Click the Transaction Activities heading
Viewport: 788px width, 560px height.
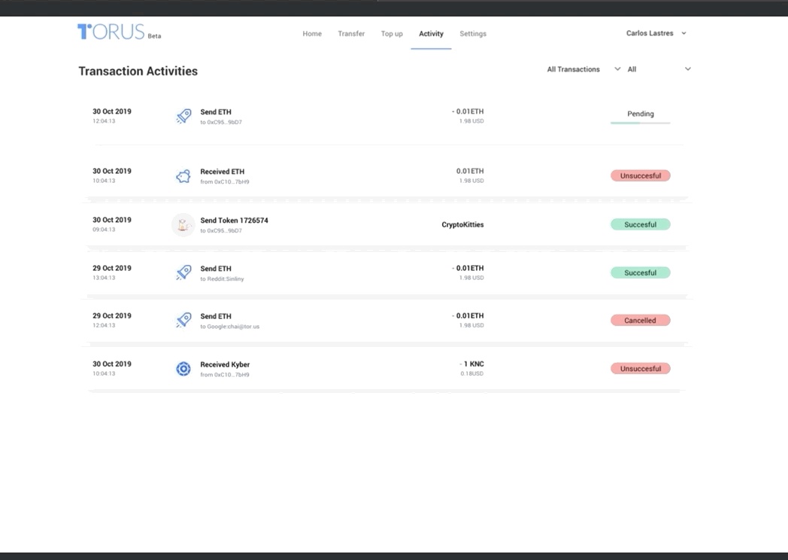point(138,71)
